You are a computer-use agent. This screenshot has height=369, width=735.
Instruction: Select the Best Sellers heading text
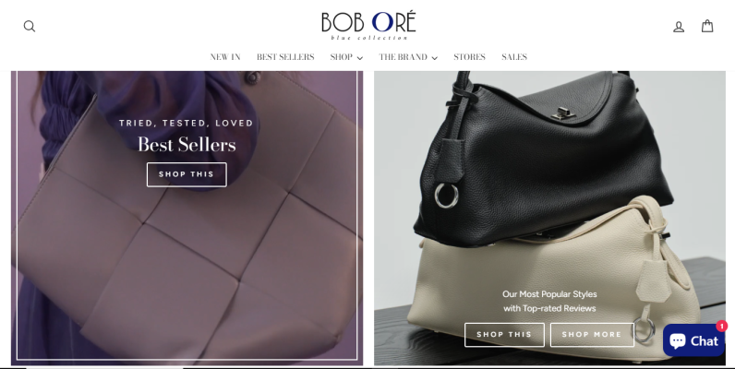187,145
